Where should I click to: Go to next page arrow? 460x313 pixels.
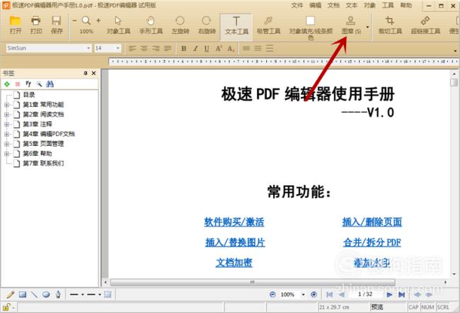click(389, 295)
